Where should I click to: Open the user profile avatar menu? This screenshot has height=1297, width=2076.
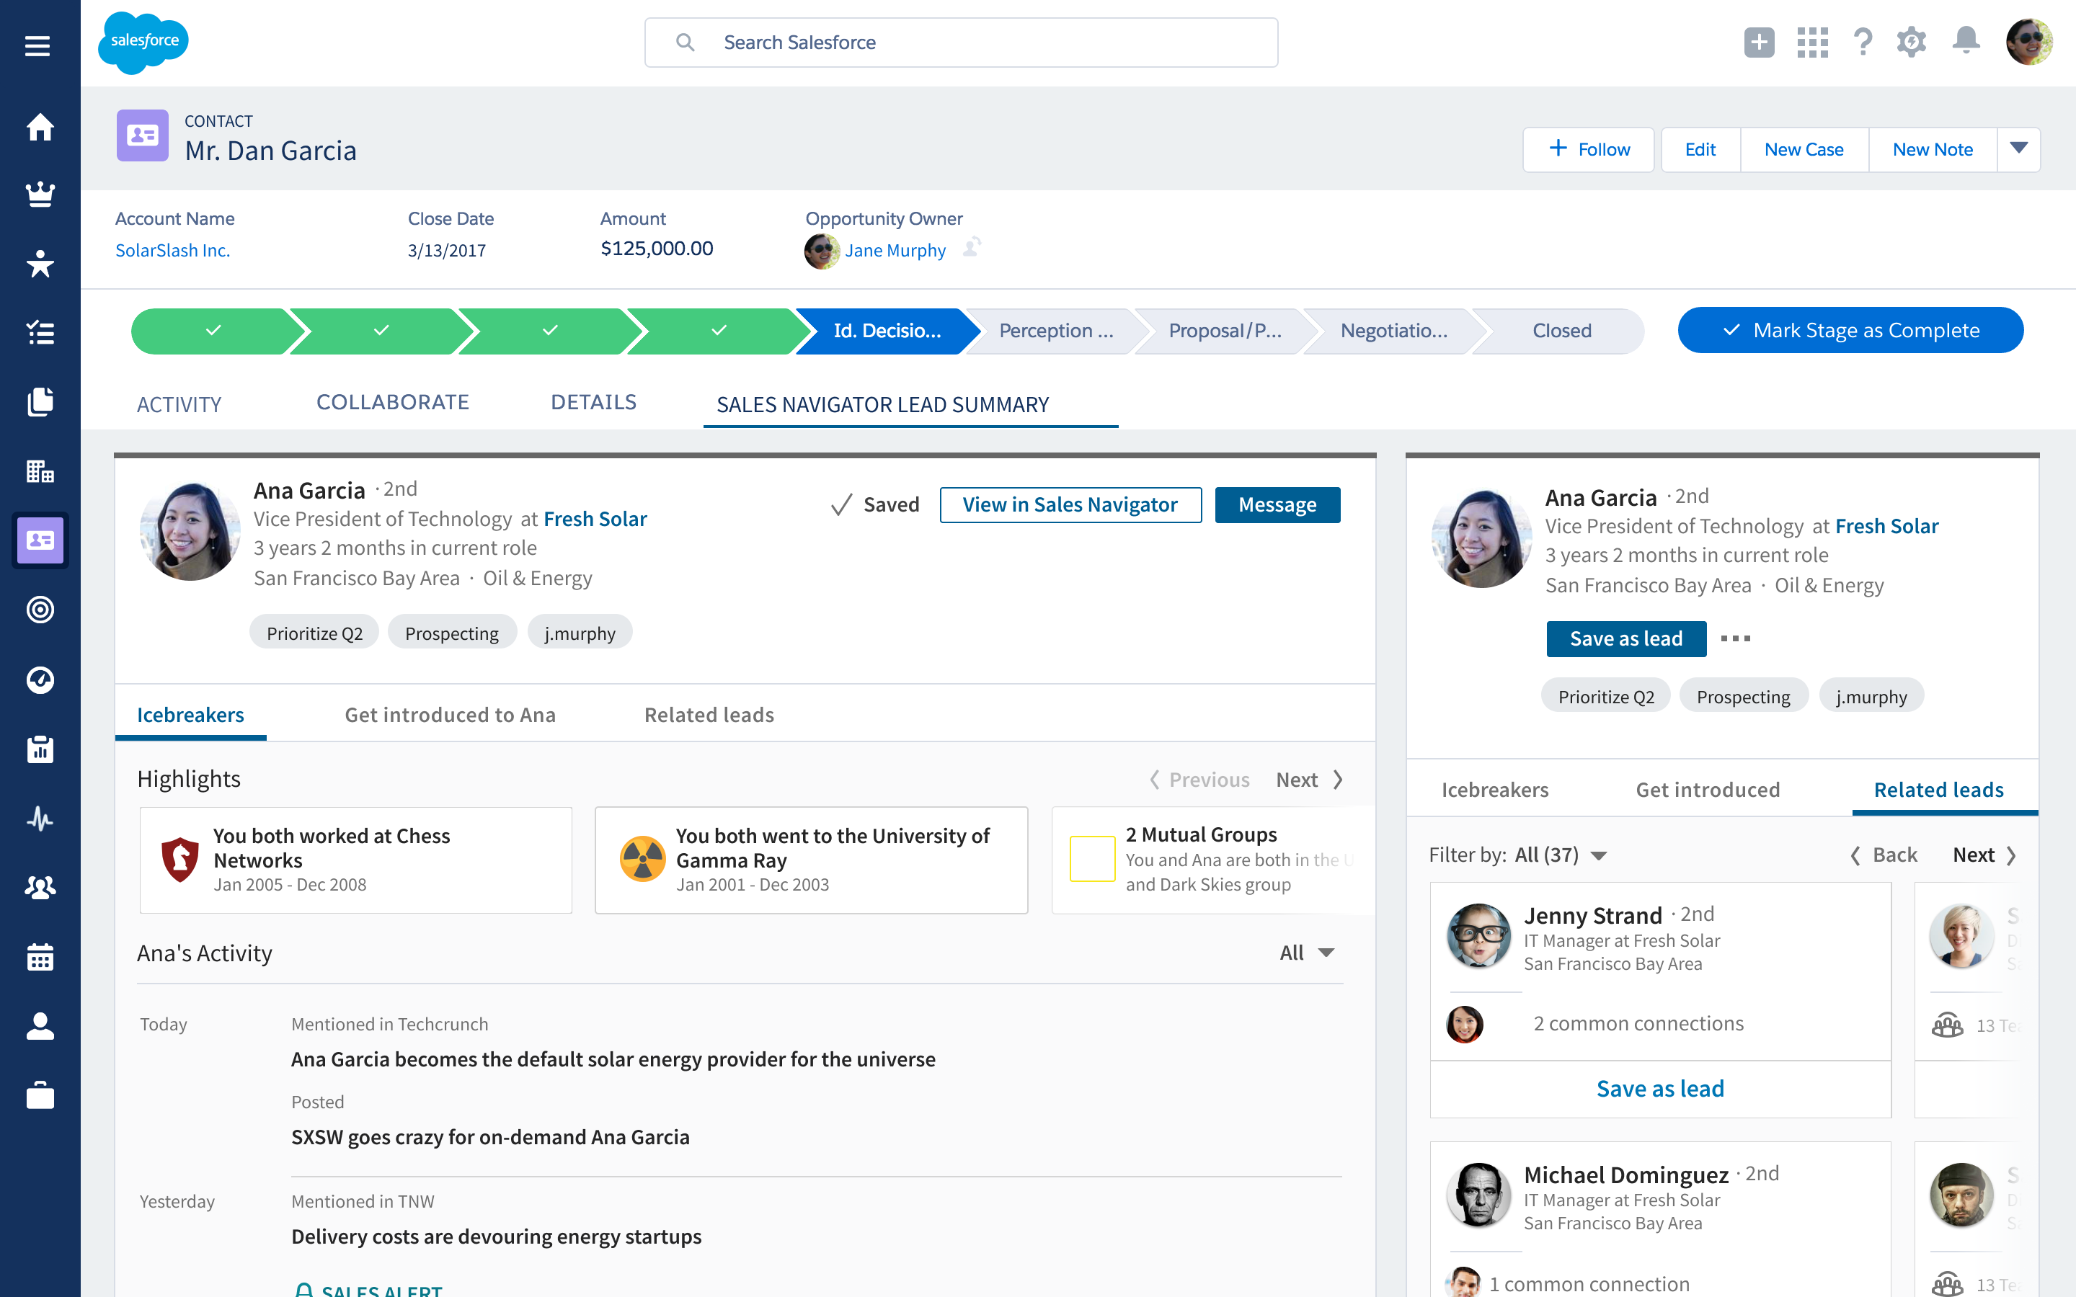pyautogui.click(x=2029, y=42)
